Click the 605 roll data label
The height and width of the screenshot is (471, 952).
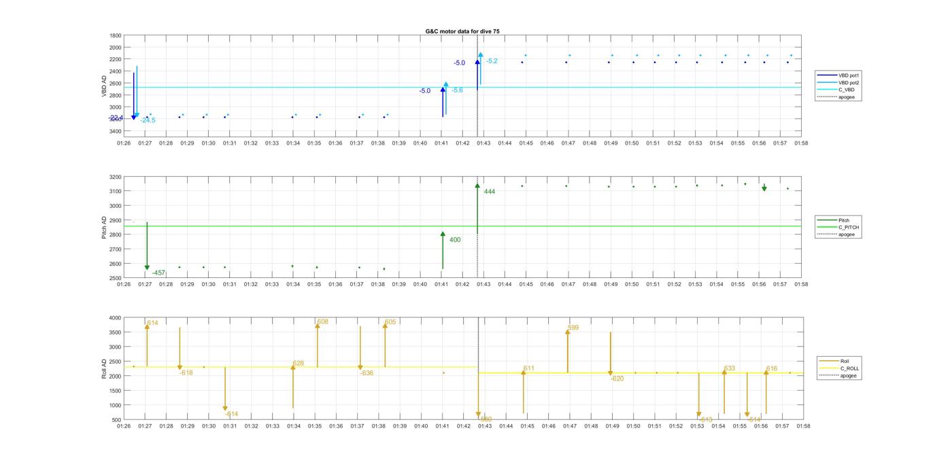(390, 322)
